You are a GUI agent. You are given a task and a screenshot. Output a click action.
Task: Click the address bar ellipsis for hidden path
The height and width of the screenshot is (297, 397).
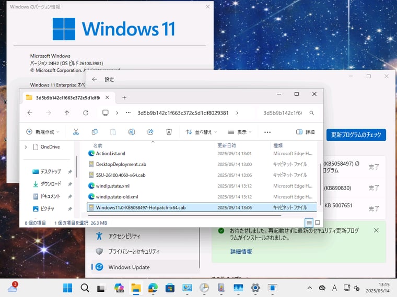129,113
